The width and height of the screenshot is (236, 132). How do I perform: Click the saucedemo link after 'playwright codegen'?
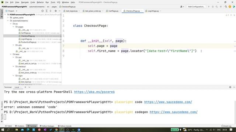click(174, 112)
